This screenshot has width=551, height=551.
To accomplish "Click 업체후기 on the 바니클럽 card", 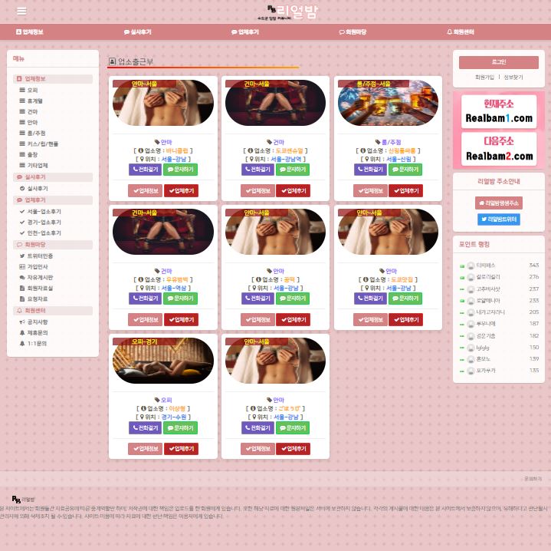I will pos(182,191).
